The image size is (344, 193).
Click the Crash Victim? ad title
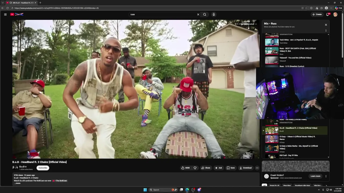tap(277, 175)
